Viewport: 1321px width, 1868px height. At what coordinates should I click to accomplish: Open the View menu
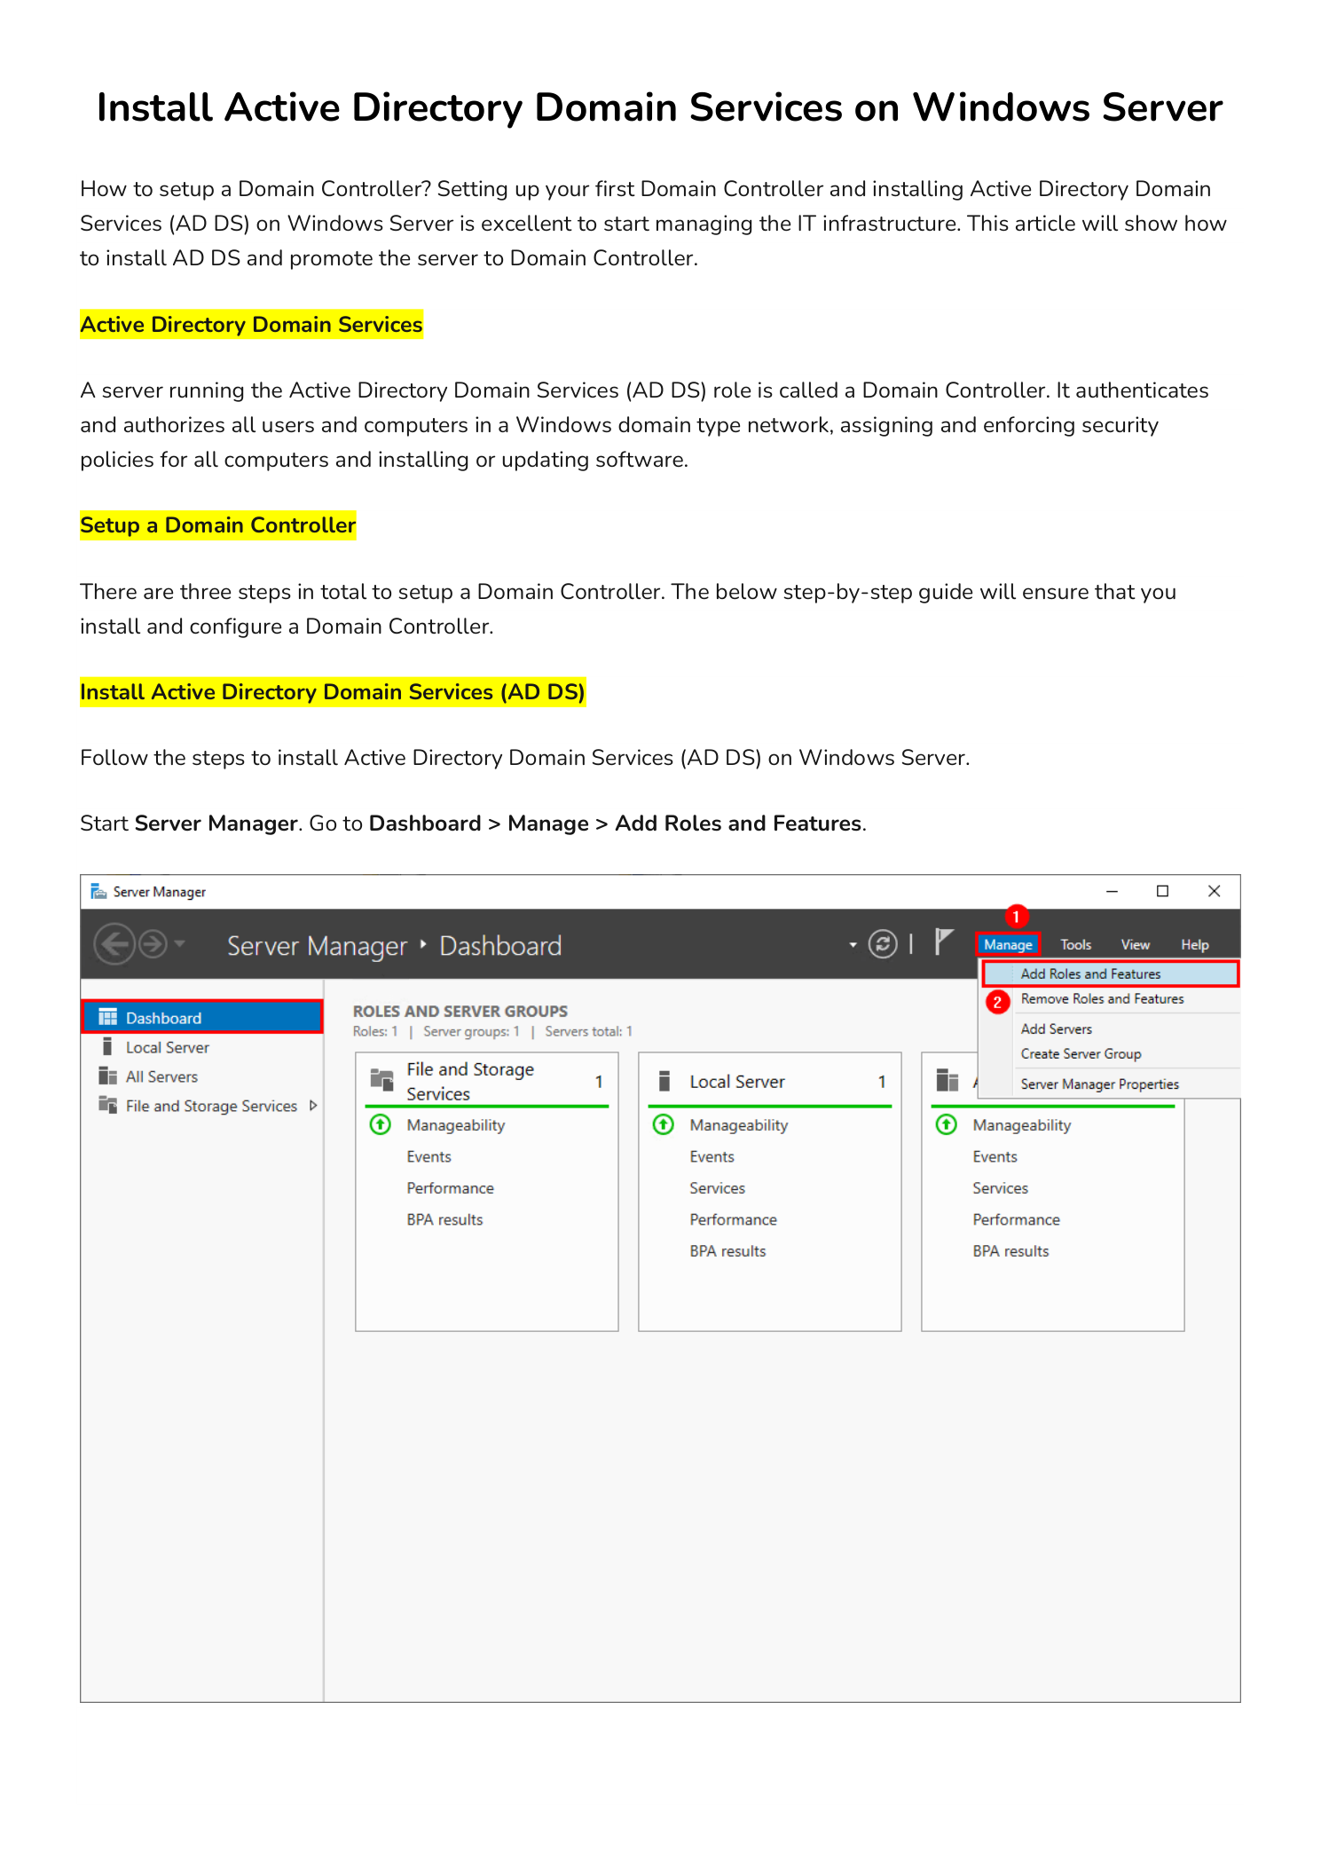(x=1135, y=945)
